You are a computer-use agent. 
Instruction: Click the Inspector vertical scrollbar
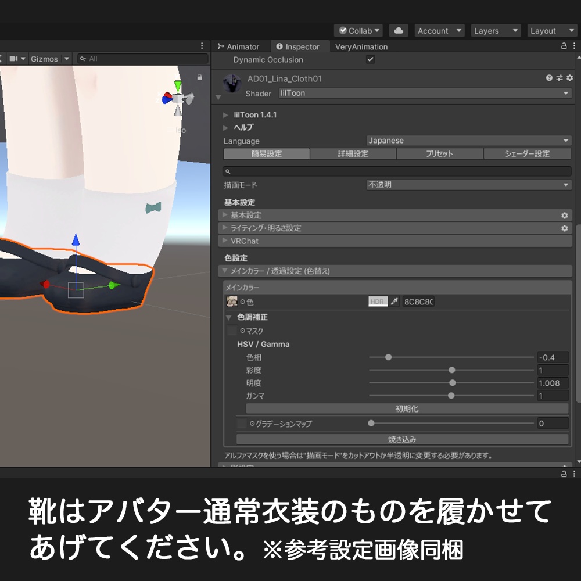click(579, 313)
